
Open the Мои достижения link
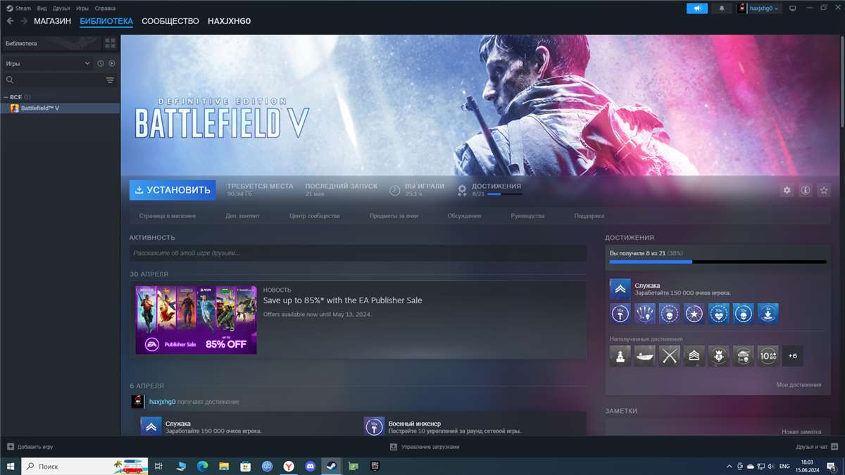coord(799,385)
